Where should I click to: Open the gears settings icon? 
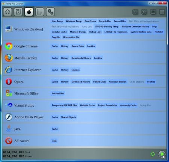pos(50,12)
